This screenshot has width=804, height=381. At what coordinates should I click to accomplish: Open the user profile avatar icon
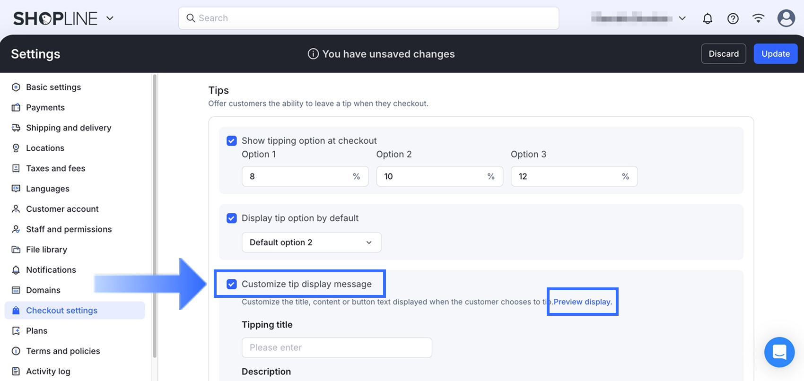point(786,18)
